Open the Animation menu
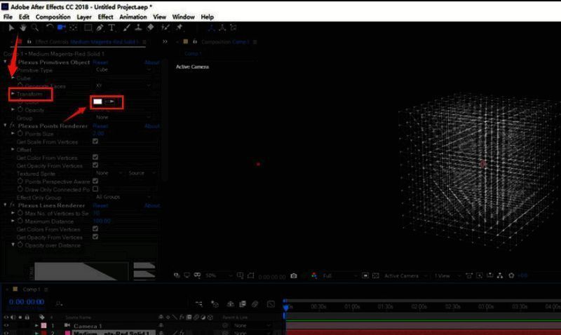This screenshot has height=335, width=561. (133, 16)
